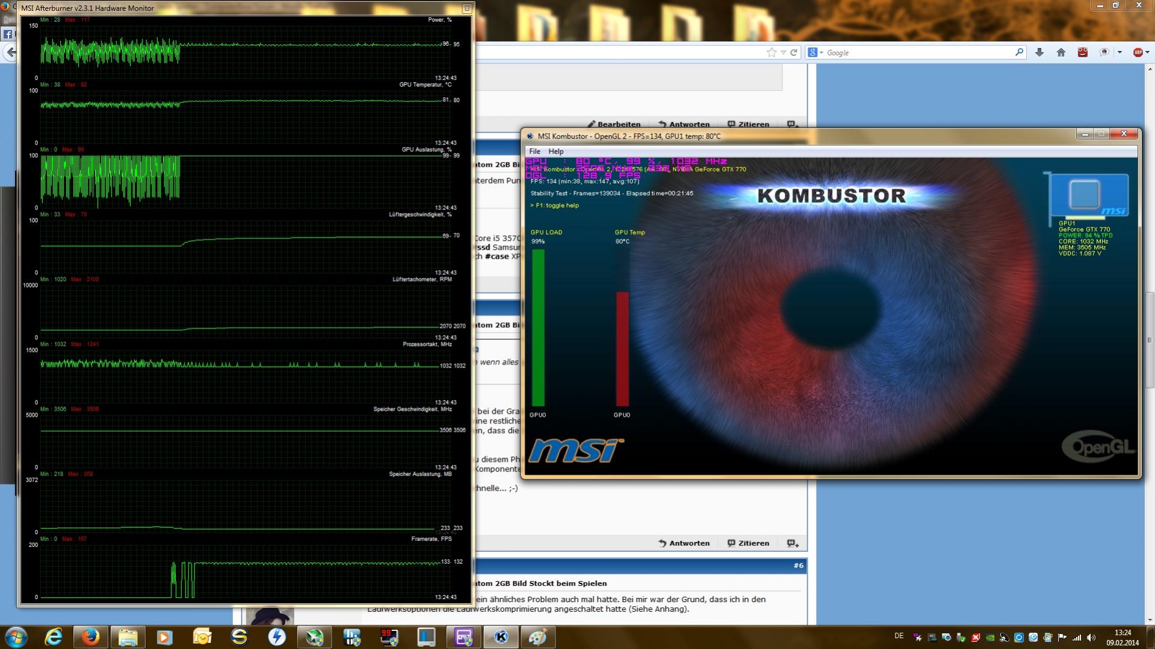Image resolution: width=1155 pixels, height=649 pixels.
Task: Launch Internet Explorer from the taskbar
Action: tap(54, 636)
